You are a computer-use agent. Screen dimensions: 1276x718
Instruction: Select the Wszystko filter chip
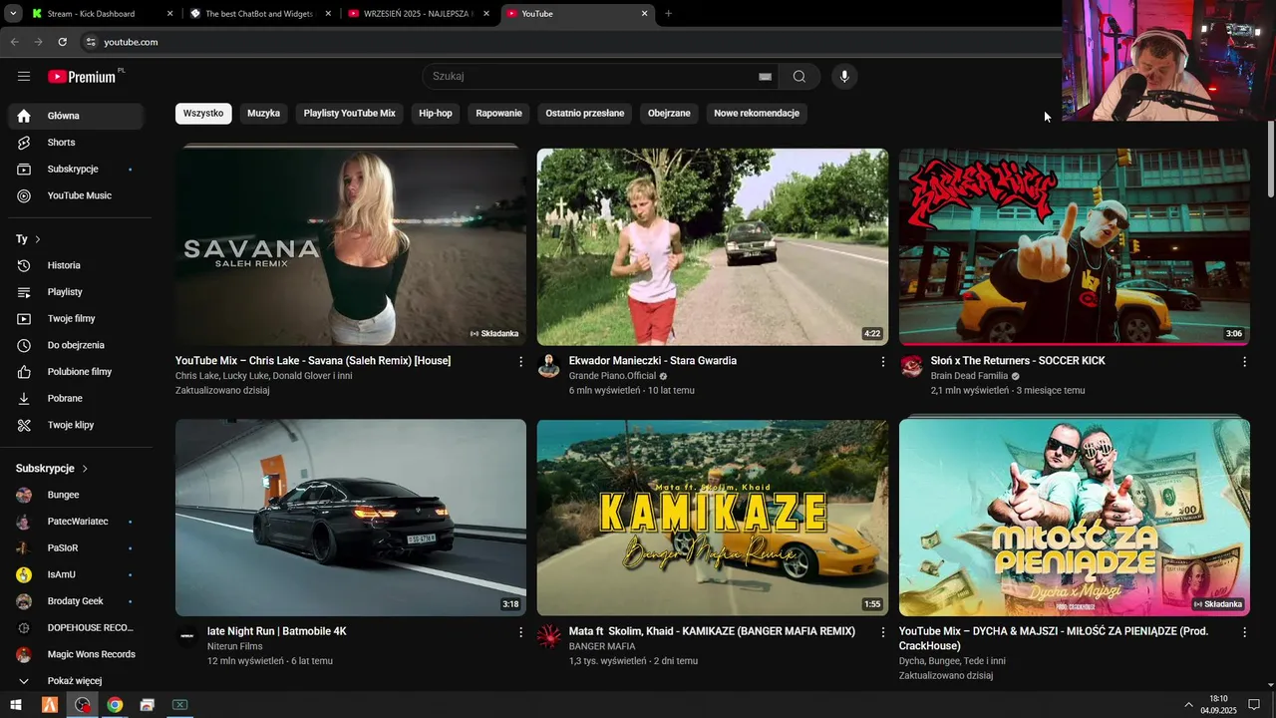(203, 114)
